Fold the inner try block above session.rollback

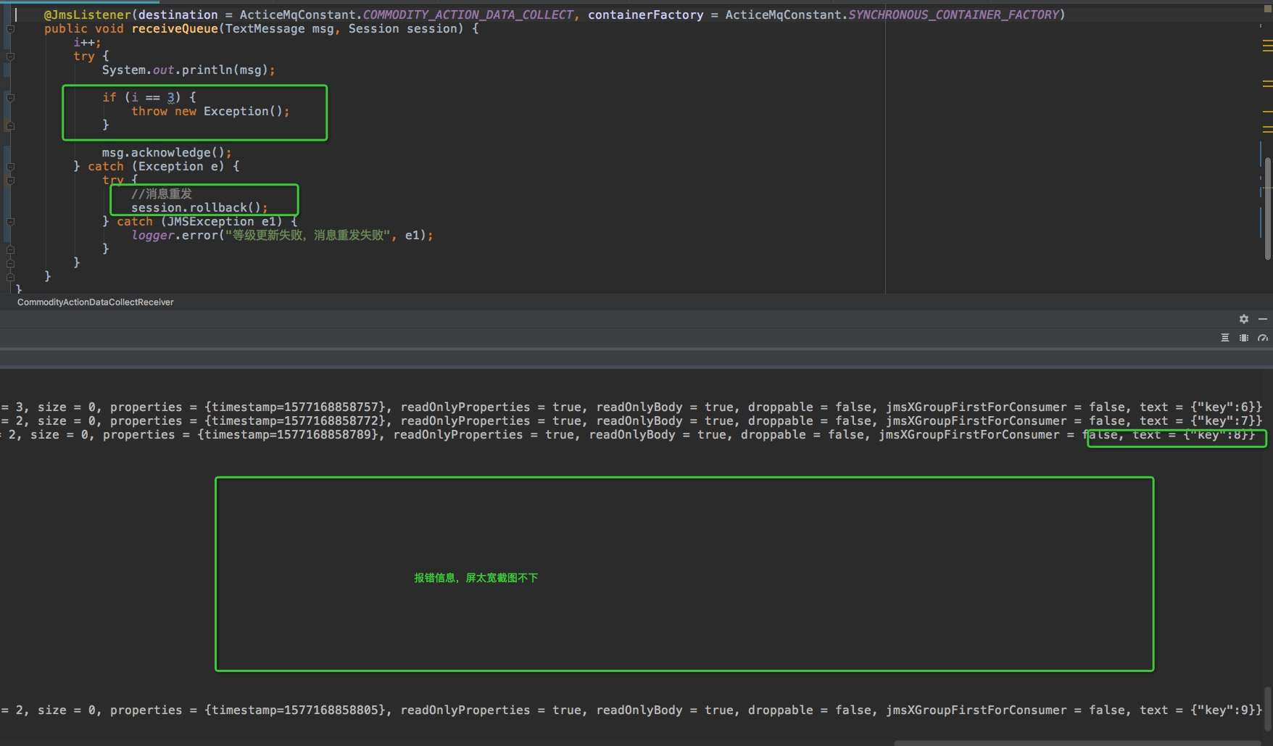10,181
